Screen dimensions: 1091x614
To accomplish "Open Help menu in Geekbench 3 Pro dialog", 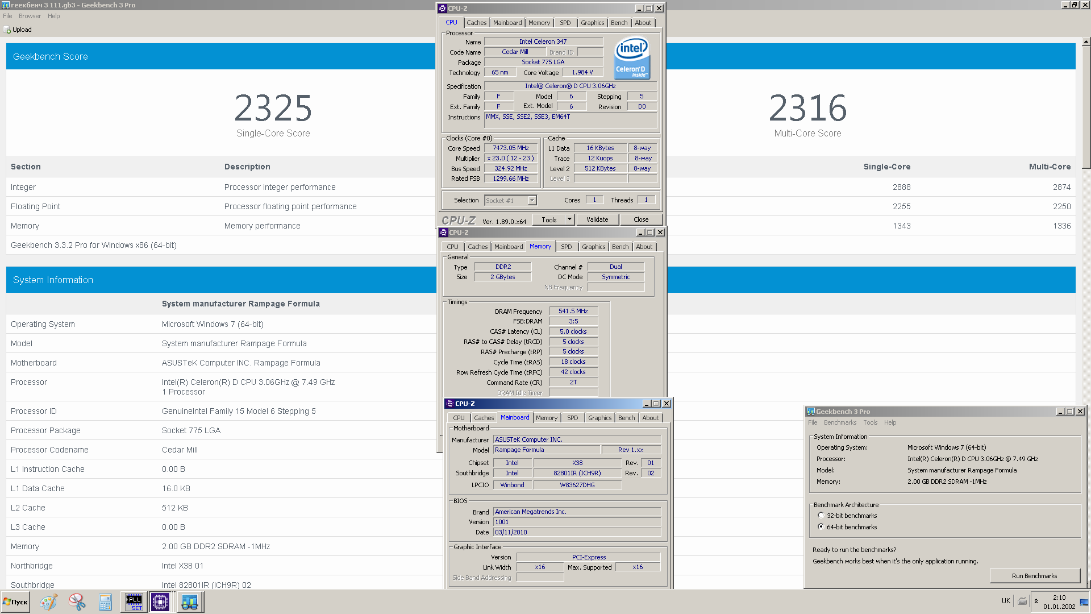I will click(890, 422).
